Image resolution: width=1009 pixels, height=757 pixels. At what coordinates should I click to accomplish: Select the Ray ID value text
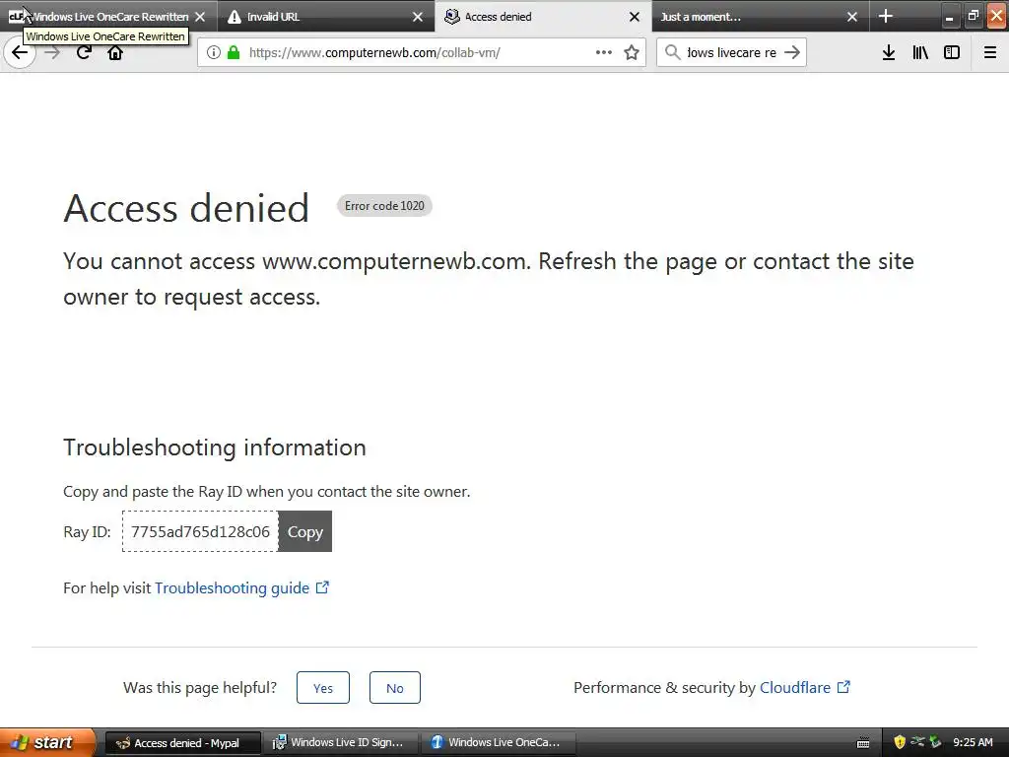click(x=200, y=531)
